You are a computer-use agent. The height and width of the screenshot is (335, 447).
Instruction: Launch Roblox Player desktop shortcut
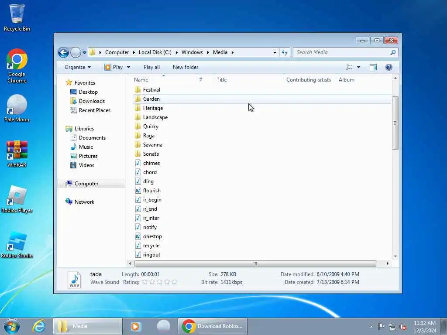coord(17,199)
